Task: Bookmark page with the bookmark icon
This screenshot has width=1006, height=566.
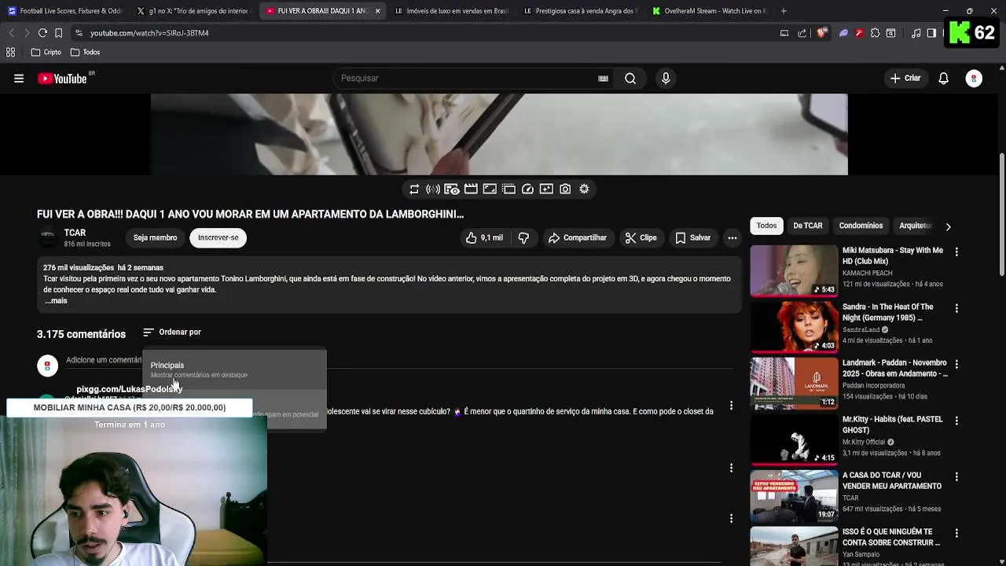Action: [58, 33]
